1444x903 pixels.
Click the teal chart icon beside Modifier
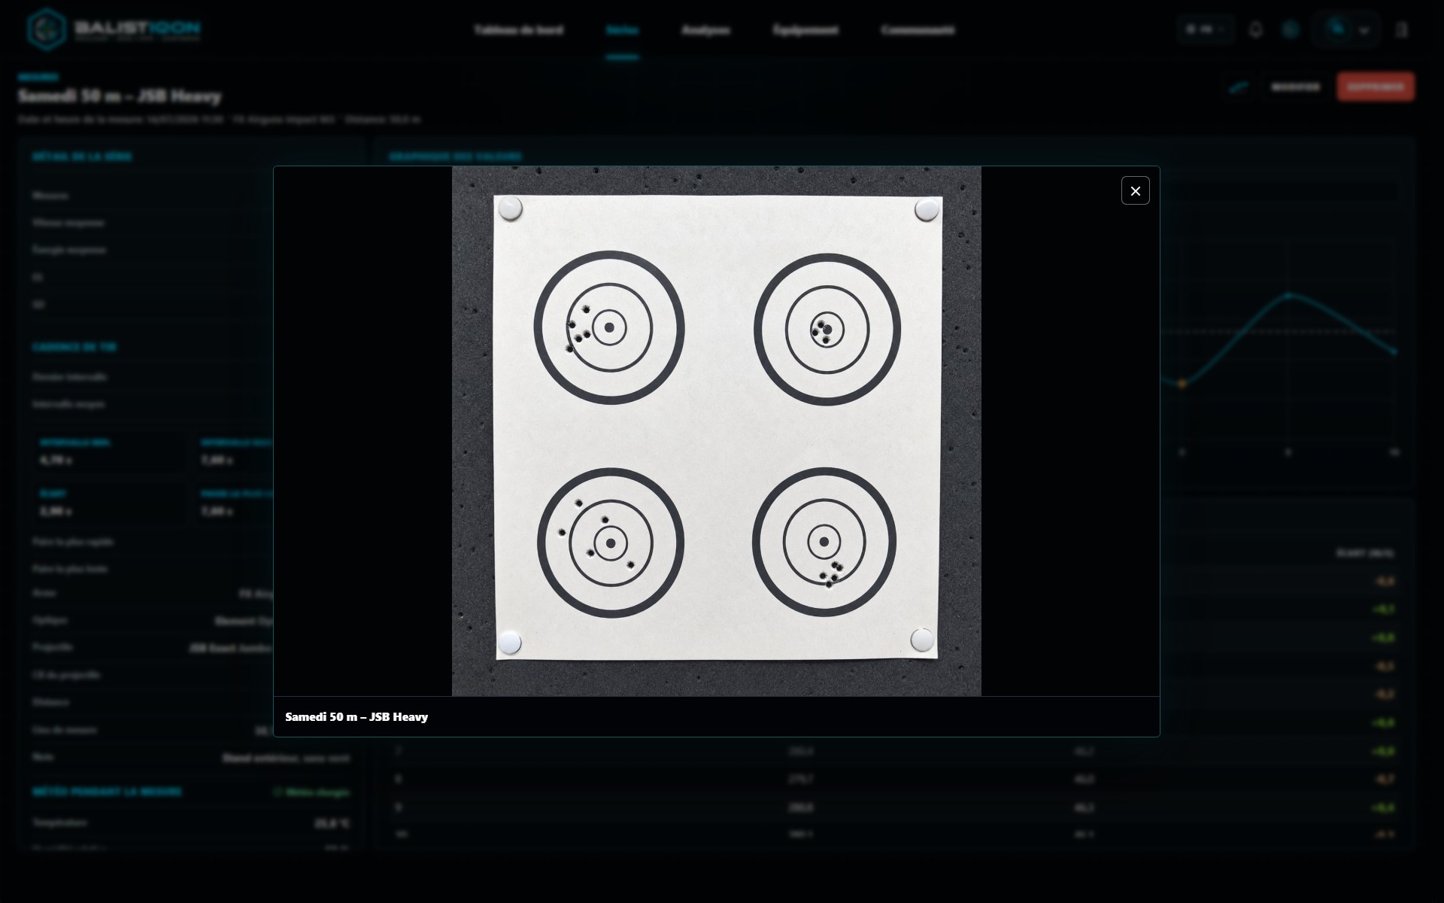pyautogui.click(x=1239, y=87)
